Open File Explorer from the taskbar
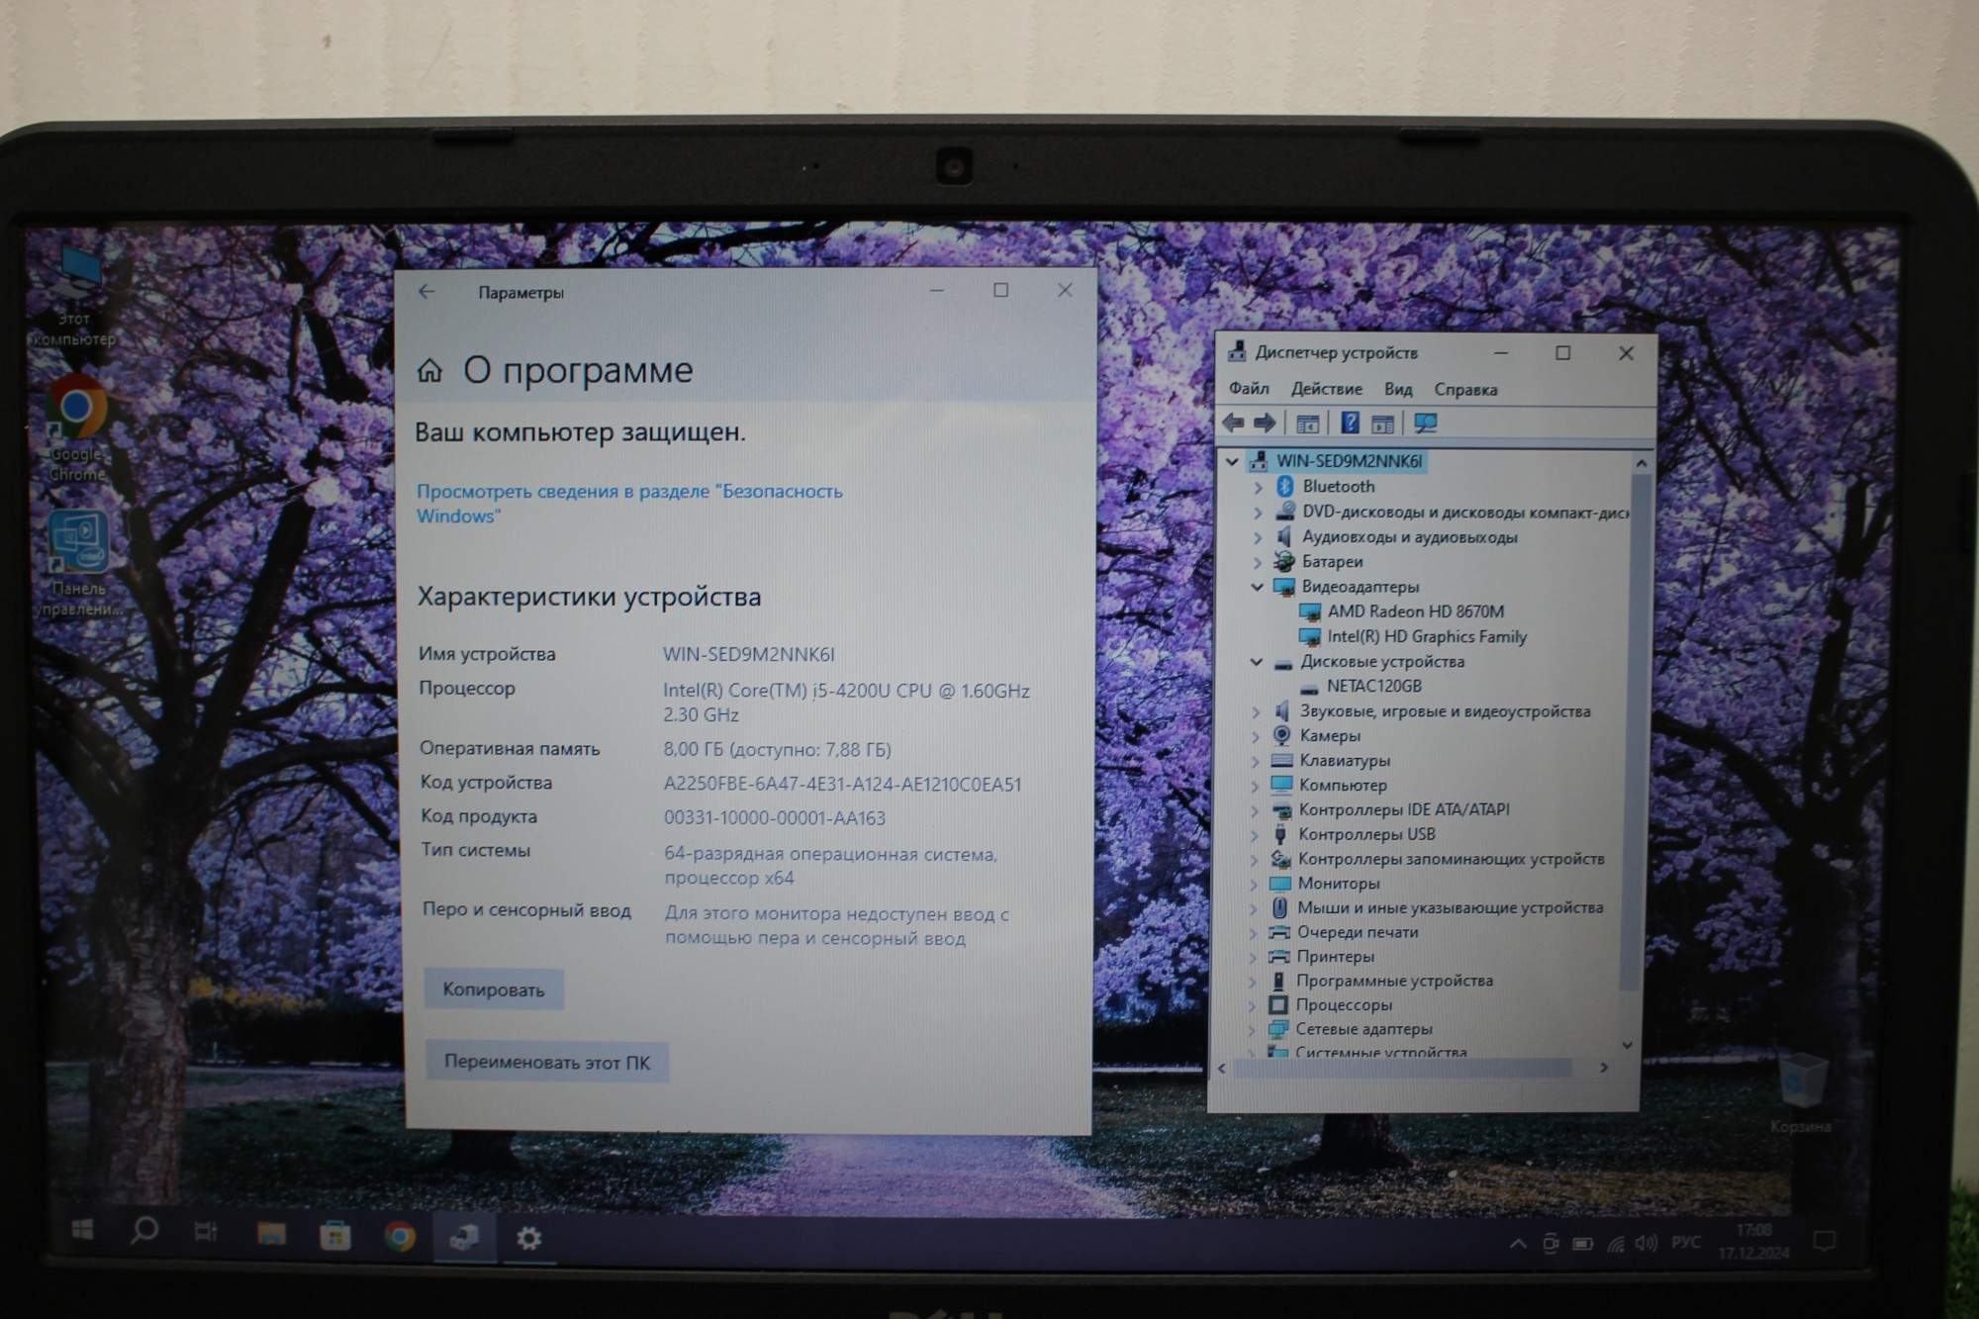 click(x=271, y=1235)
